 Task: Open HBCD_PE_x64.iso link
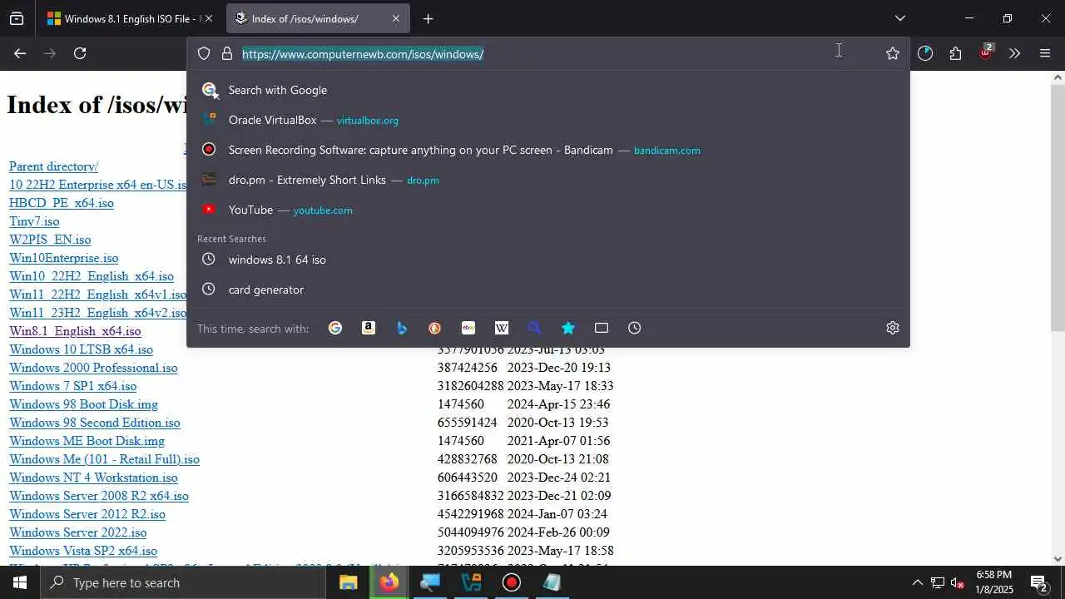click(62, 203)
